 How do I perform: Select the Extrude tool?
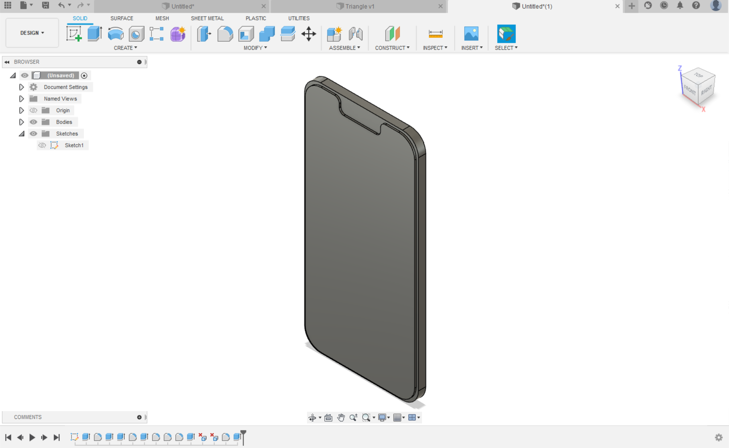pyautogui.click(x=95, y=34)
